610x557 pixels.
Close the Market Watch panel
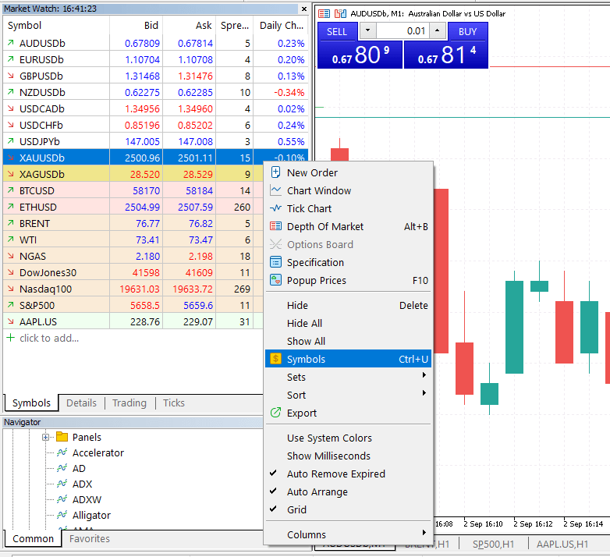(x=304, y=9)
